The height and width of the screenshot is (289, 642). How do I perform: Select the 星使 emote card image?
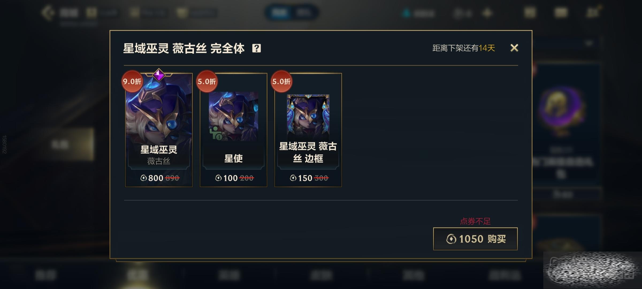click(x=234, y=116)
